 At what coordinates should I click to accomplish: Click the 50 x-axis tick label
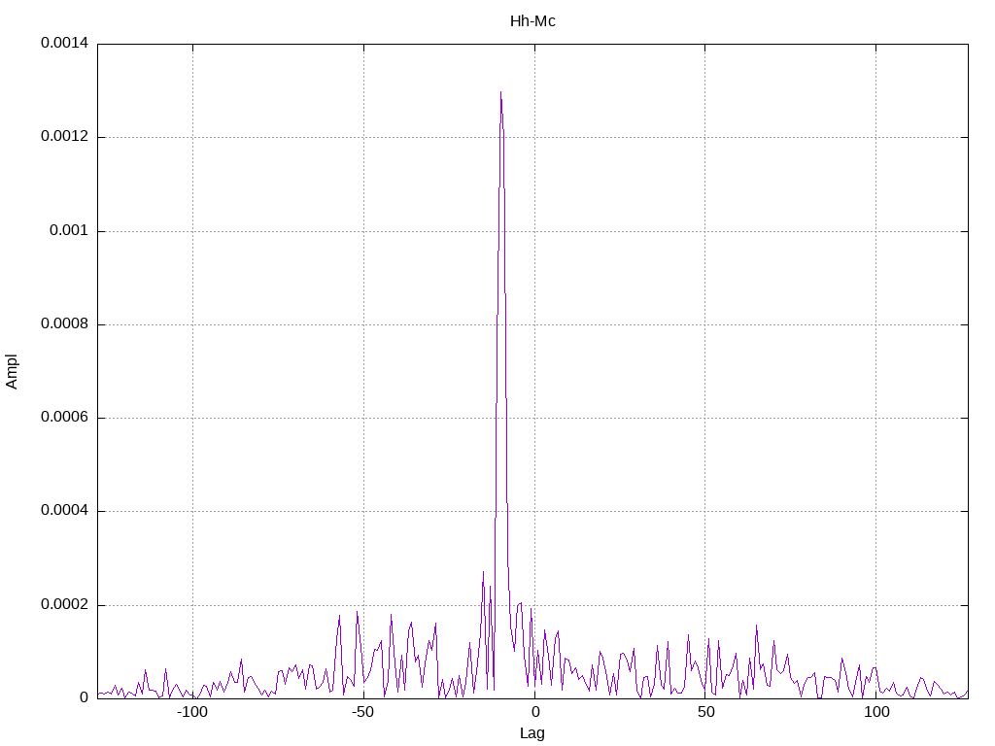click(705, 712)
